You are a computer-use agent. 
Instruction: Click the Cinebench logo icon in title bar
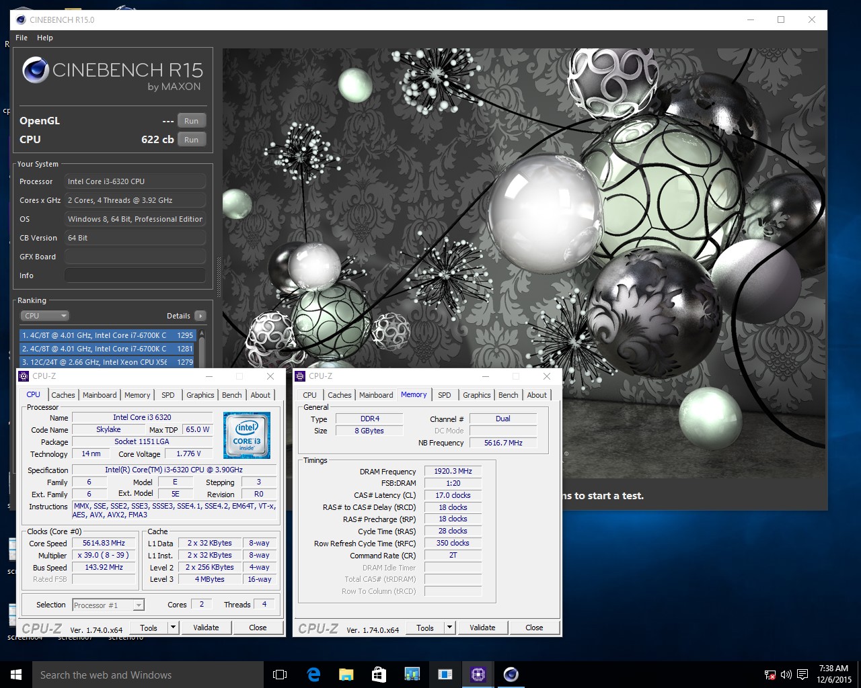(x=21, y=19)
